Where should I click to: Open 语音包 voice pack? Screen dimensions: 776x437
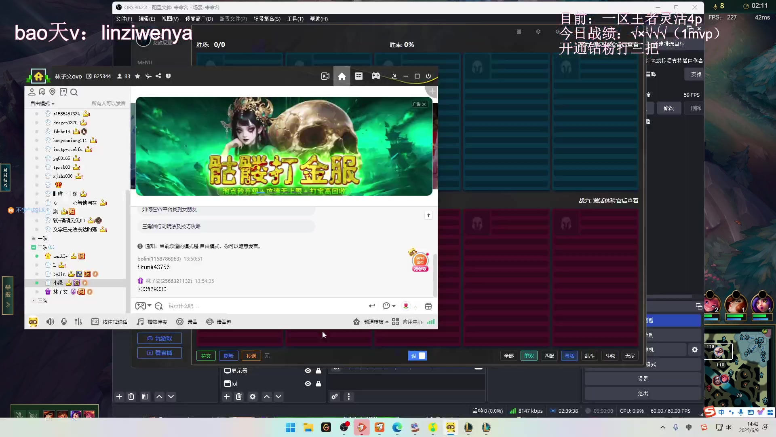(219, 322)
